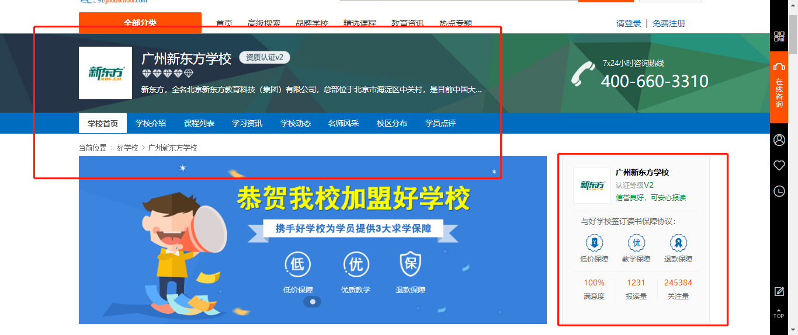
Task: Open the 课程列表 tab
Action: pos(199,123)
